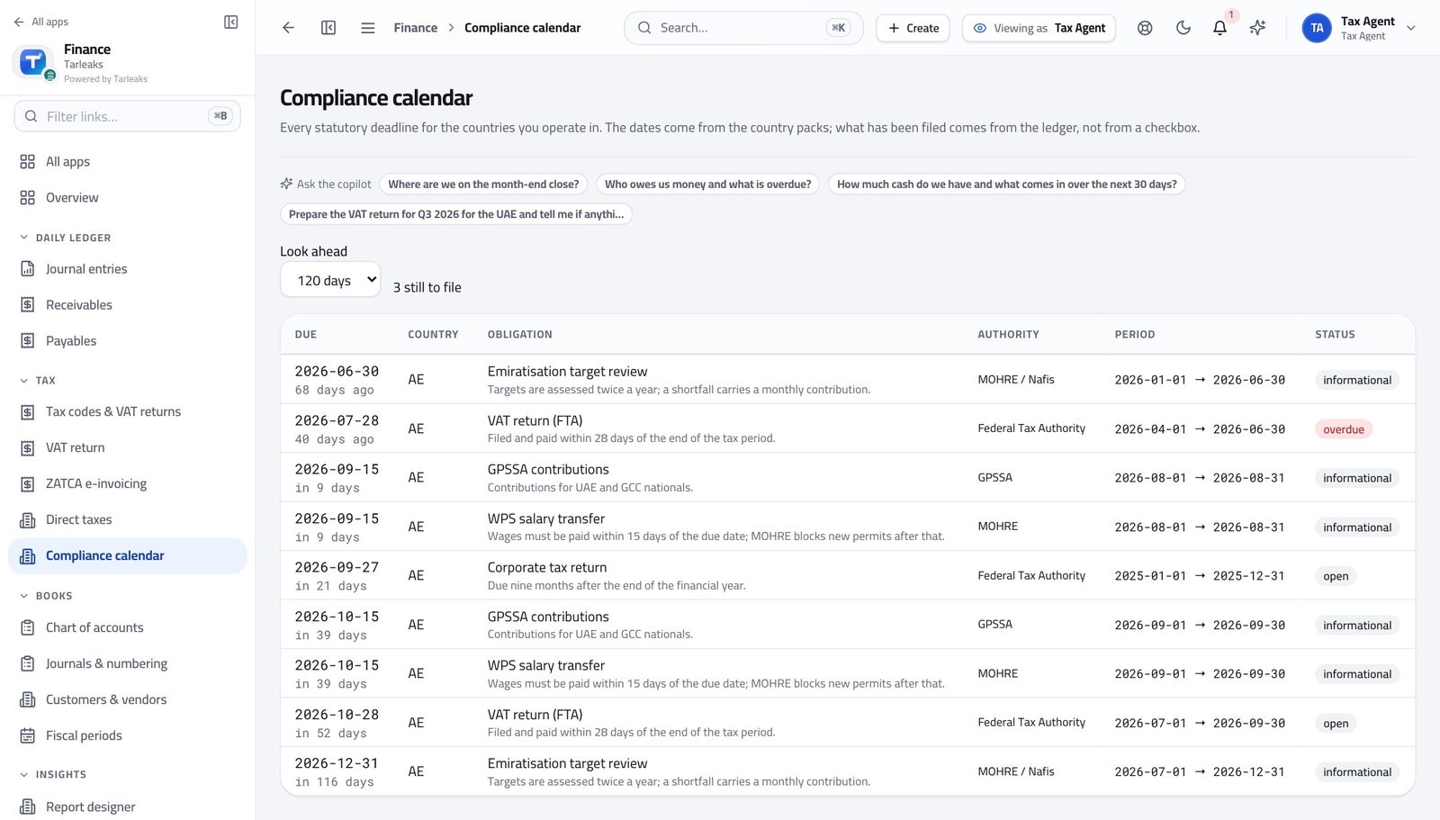Click the All apps grid icon
Image resolution: width=1440 pixels, height=820 pixels.
point(28,162)
